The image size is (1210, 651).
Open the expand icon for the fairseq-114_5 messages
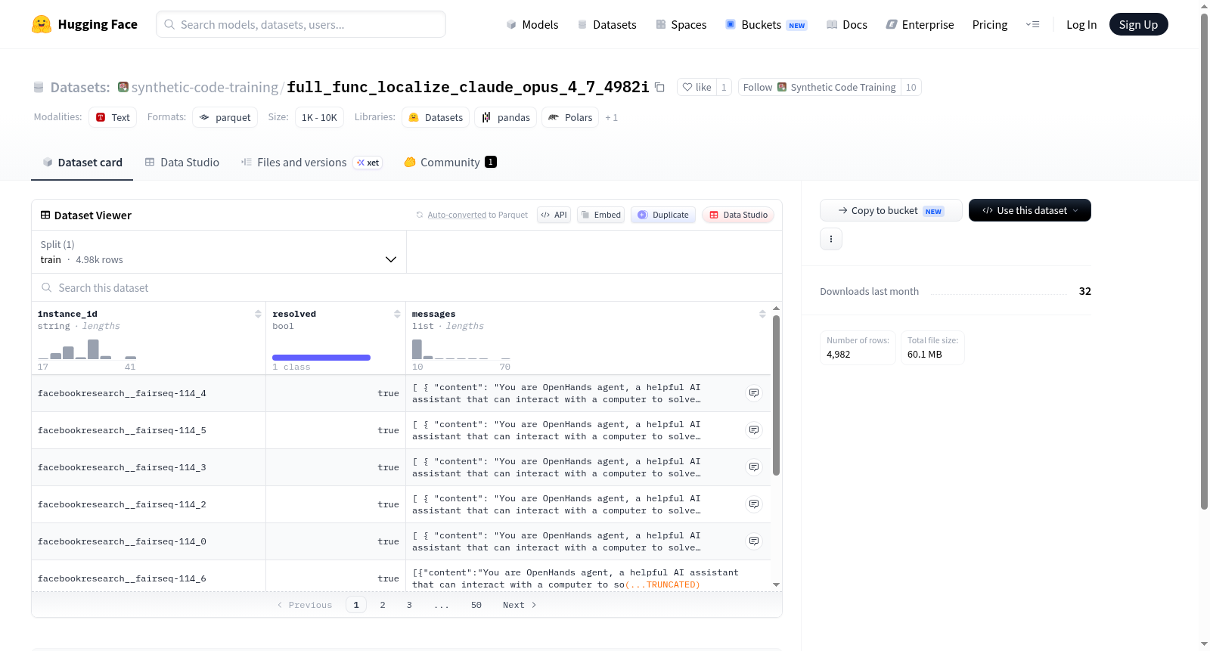(x=754, y=430)
